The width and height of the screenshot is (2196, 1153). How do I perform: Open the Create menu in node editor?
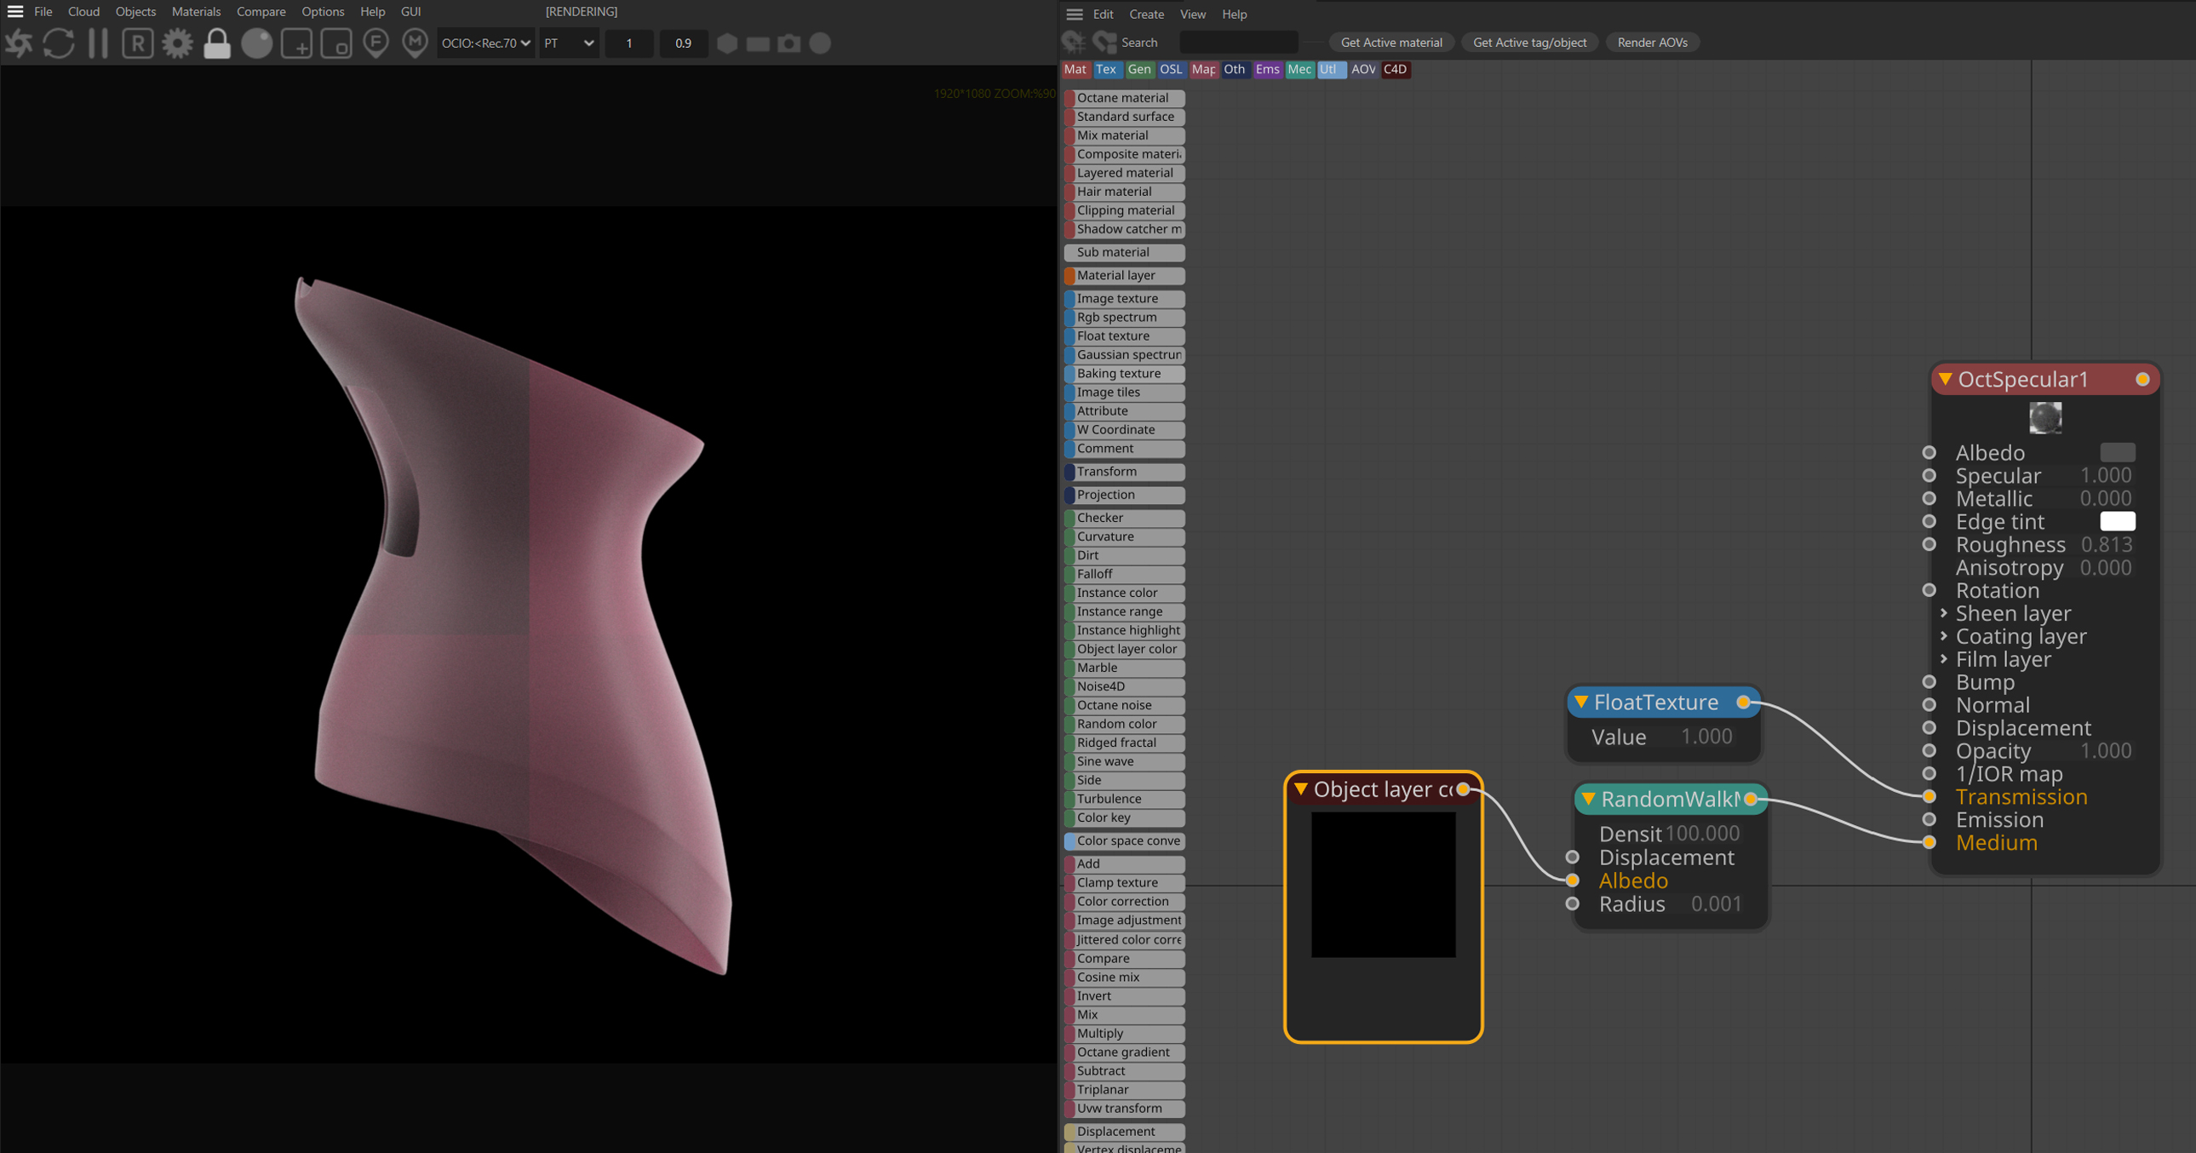pos(1146,14)
